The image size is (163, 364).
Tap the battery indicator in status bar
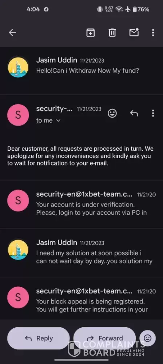click(141, 9)
